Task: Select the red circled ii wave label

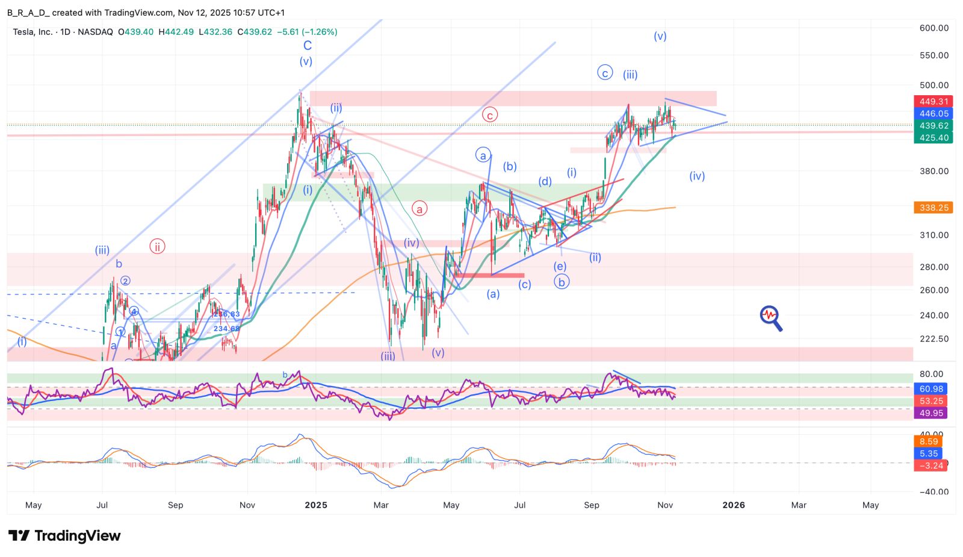Action: click(x=157, y=246)
